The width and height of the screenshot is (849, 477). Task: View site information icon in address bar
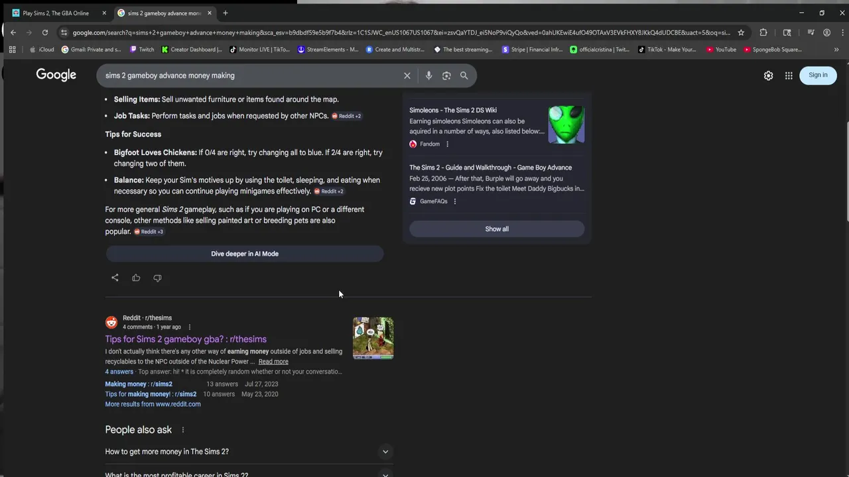click(x=64, y=32)
